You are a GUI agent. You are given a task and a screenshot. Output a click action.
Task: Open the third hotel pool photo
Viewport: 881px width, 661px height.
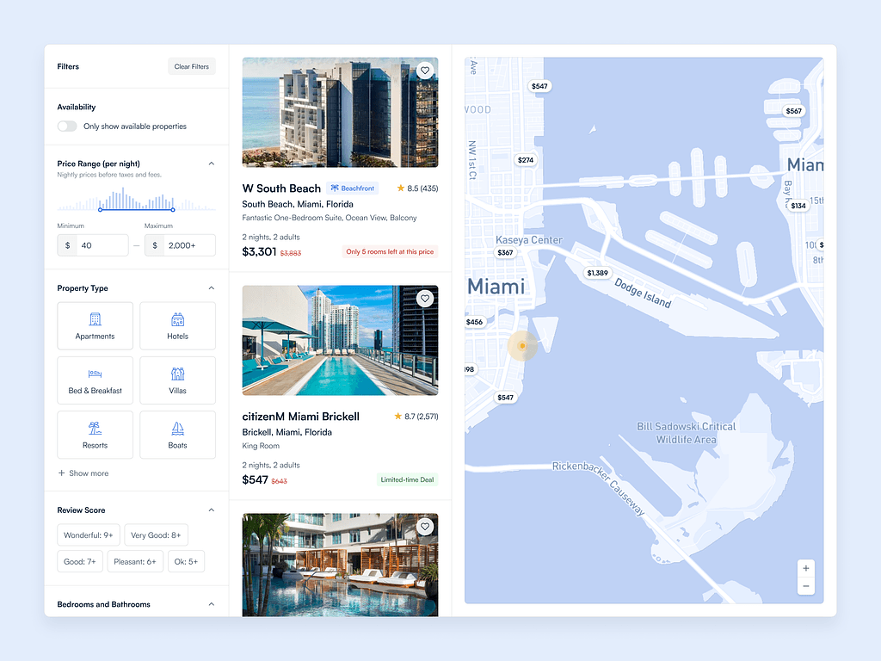click(x=340, y=565)
